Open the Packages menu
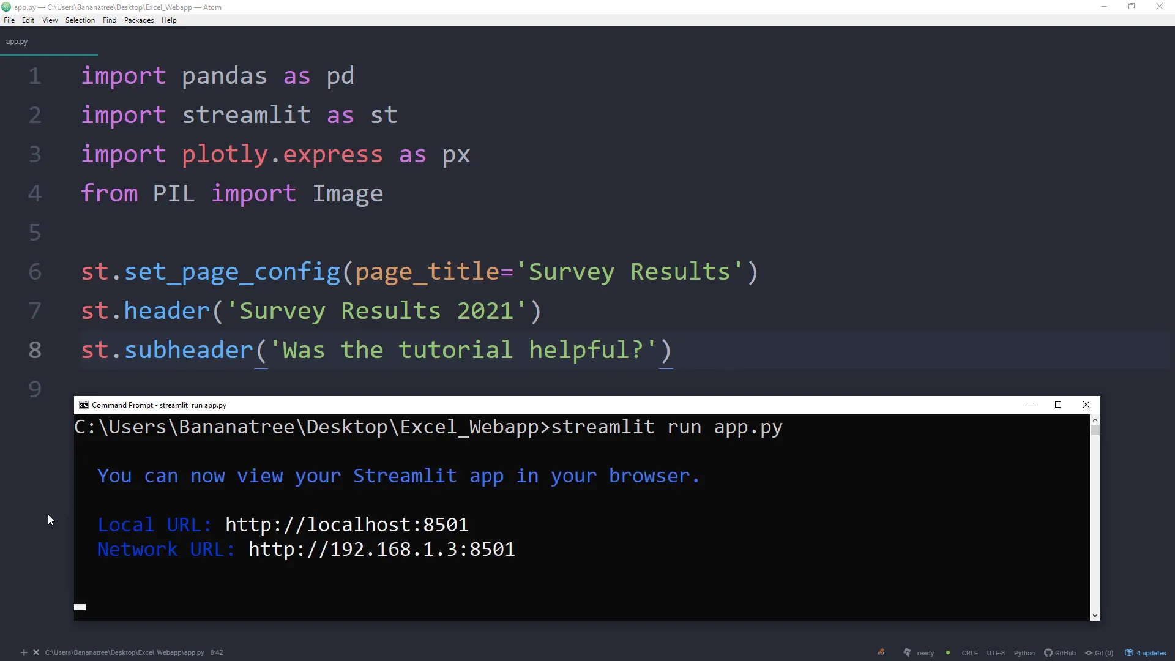1175x661 pixels. 139,20
